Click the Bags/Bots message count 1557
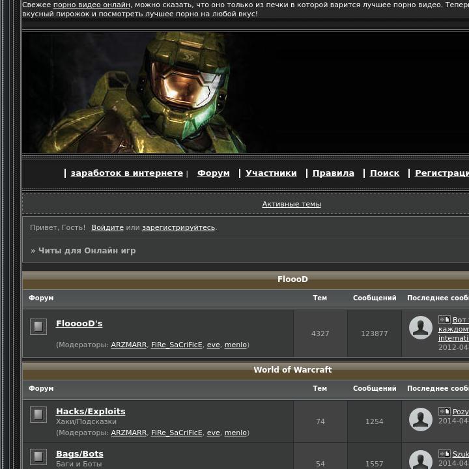This screenshot has height=469, width=469. coord(374,464)
